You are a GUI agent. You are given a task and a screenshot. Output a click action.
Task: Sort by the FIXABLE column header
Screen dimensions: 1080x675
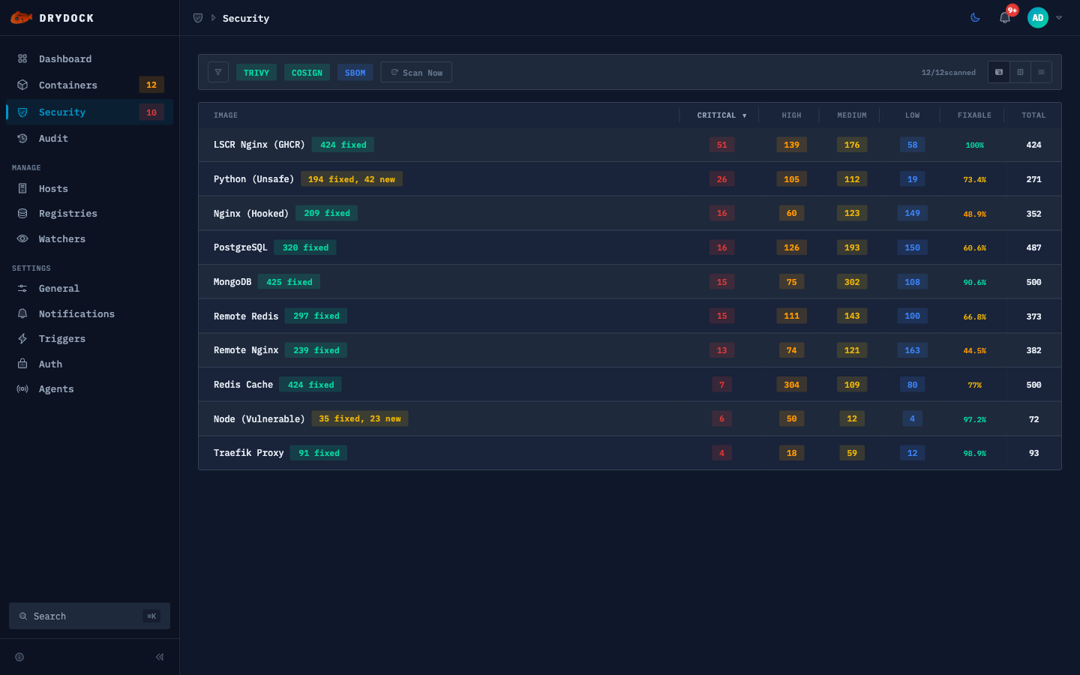click(x=974, y=115)
